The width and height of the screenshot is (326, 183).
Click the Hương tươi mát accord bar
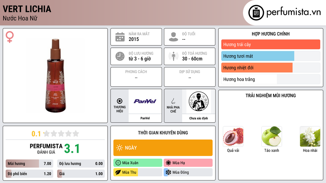(x=271, y=56)
